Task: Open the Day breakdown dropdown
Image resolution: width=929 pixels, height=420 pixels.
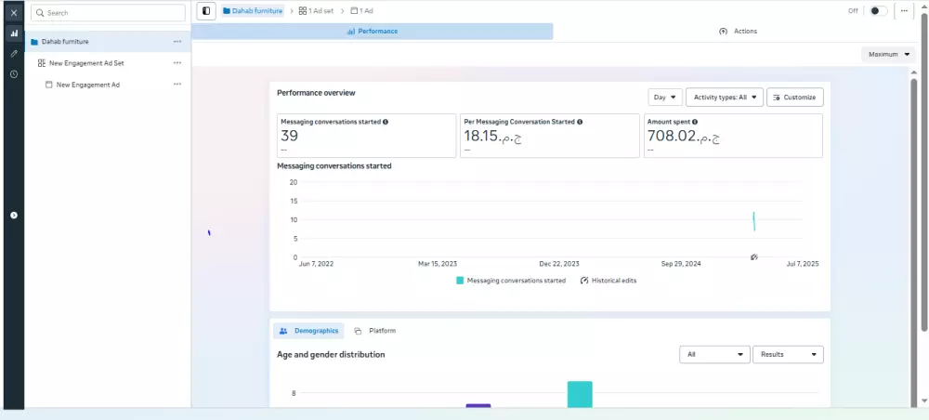Action: (x=665, y=98)
